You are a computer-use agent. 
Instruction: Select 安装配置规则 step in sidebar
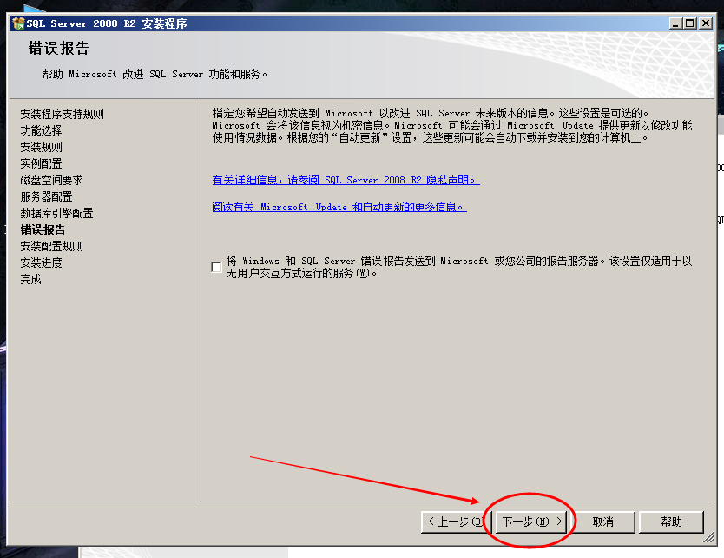tap(51, 246)
